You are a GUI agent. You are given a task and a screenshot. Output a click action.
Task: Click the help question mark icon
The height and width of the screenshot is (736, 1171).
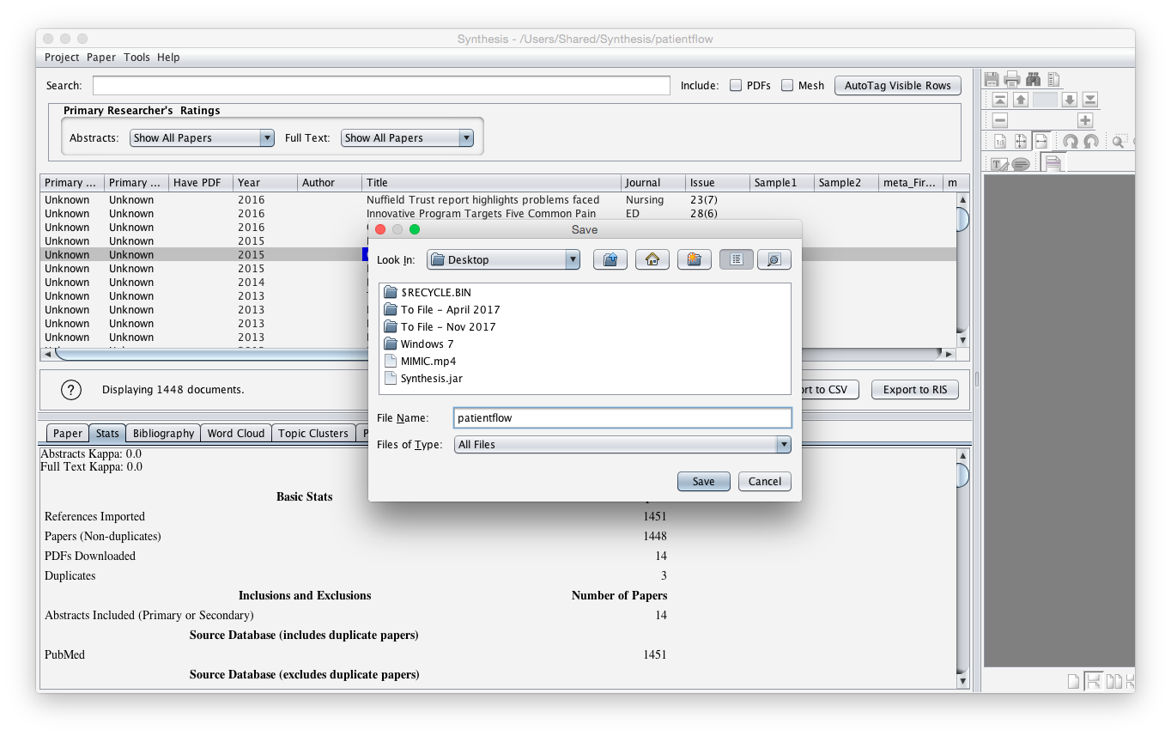point(70,390)
